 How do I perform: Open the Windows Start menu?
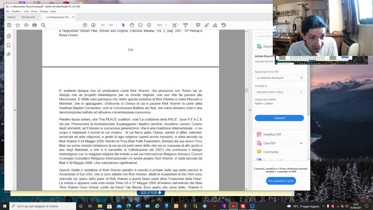[x=4, y=206]
